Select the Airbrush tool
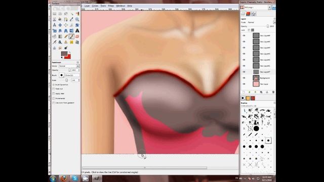 coord(54,42)
